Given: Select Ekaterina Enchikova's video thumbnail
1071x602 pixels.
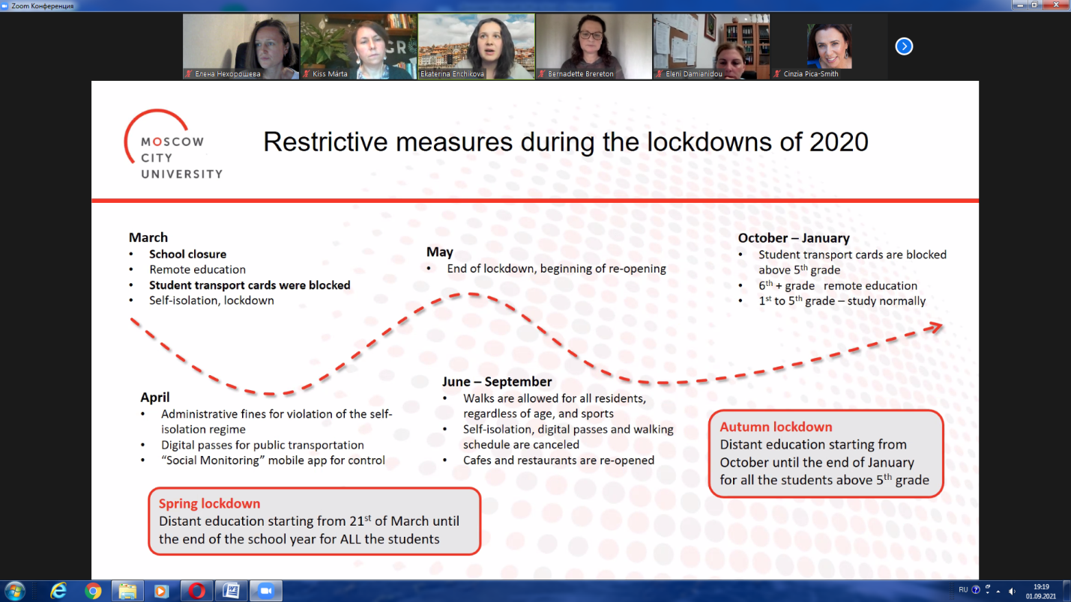Looking at the screenshot, I should pos(476,46).
